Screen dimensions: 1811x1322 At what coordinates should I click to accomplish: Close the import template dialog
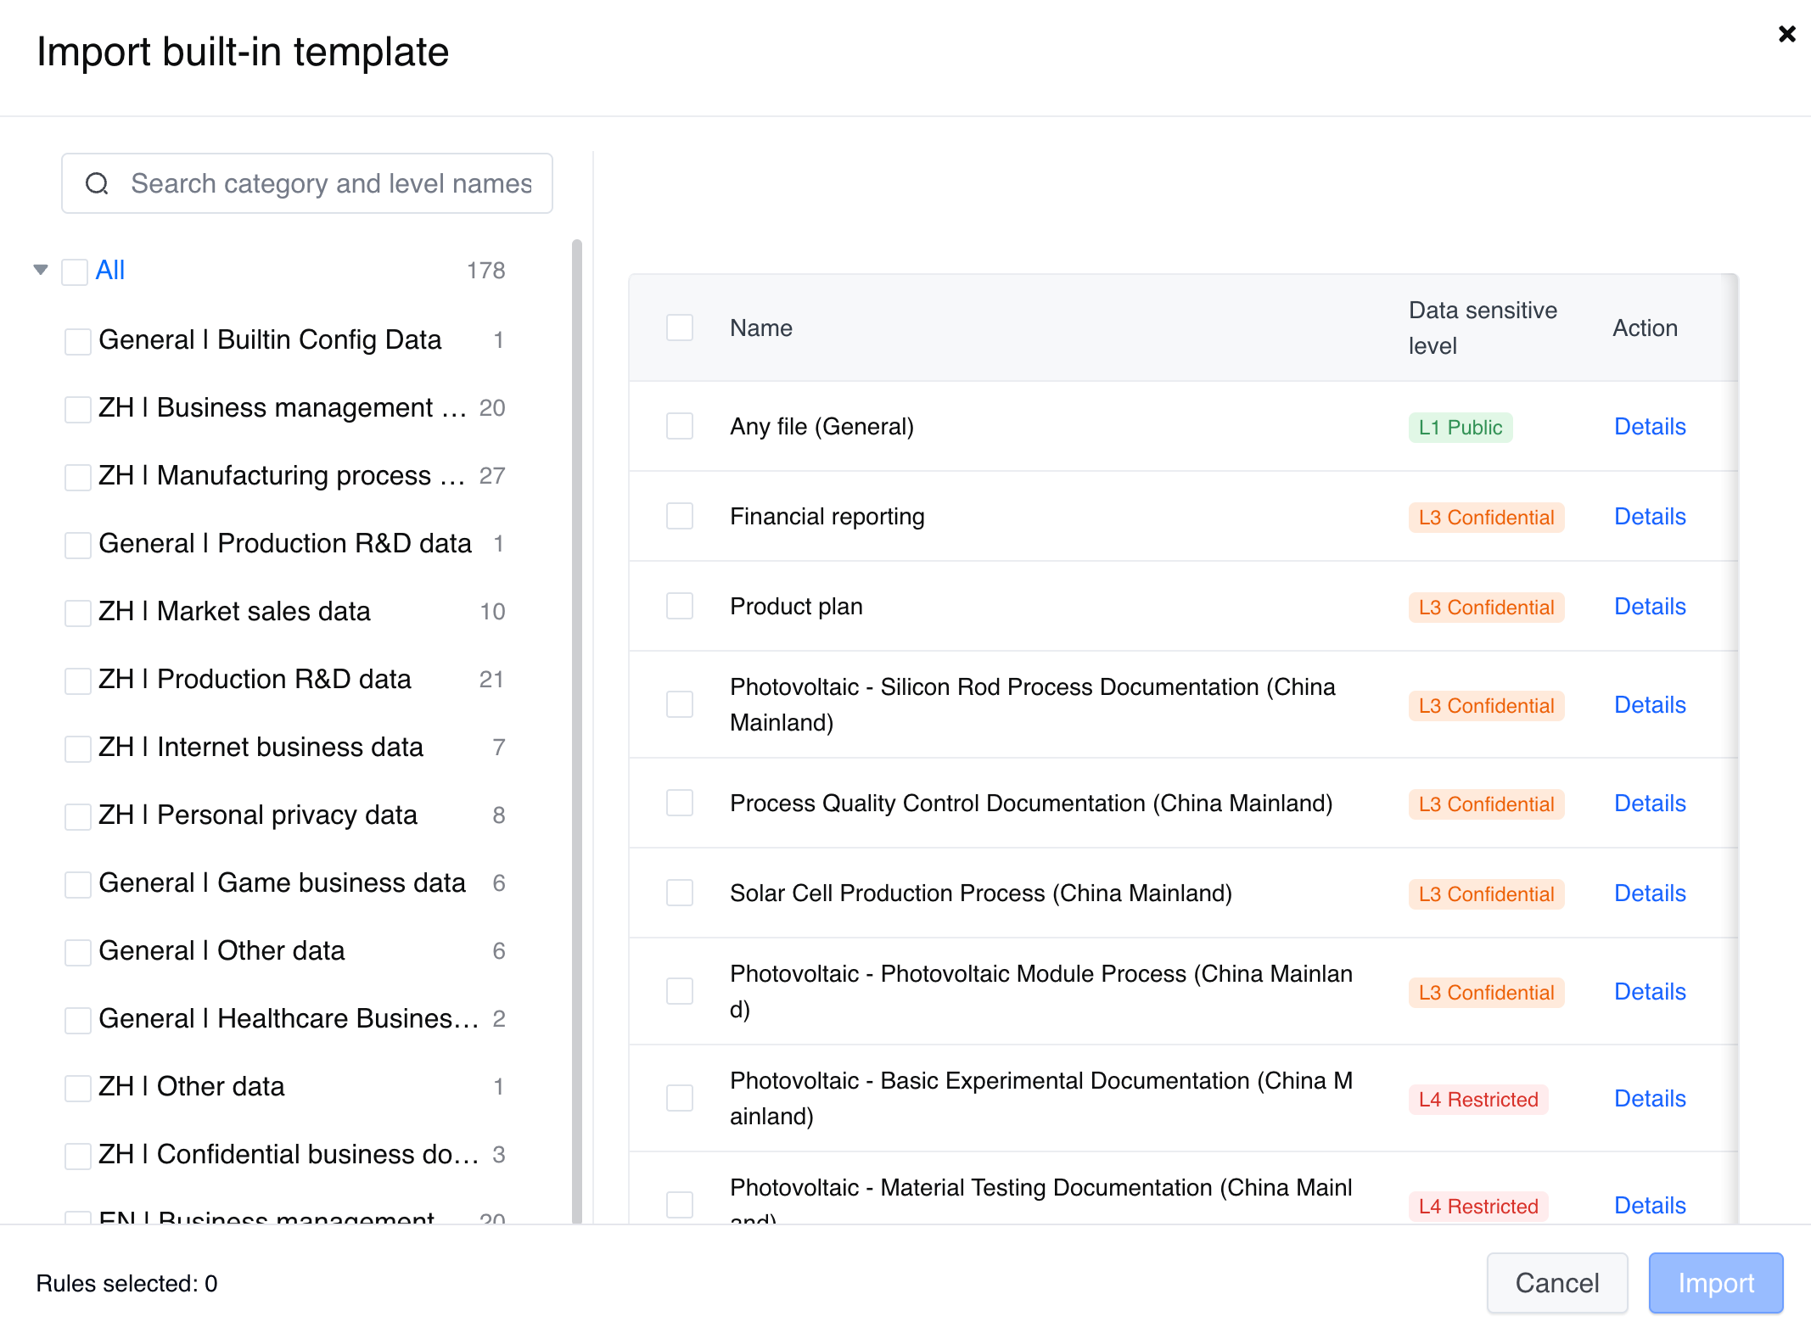point(1786,34)
